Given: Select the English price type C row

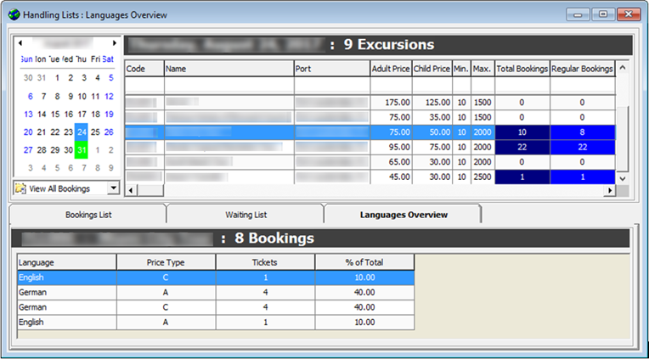Looking at the screenshot, I should [x=216, y=278].
